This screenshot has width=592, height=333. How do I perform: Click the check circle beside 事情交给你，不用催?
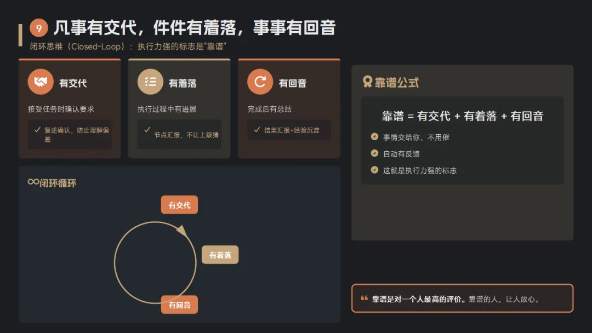coord(374,136)
